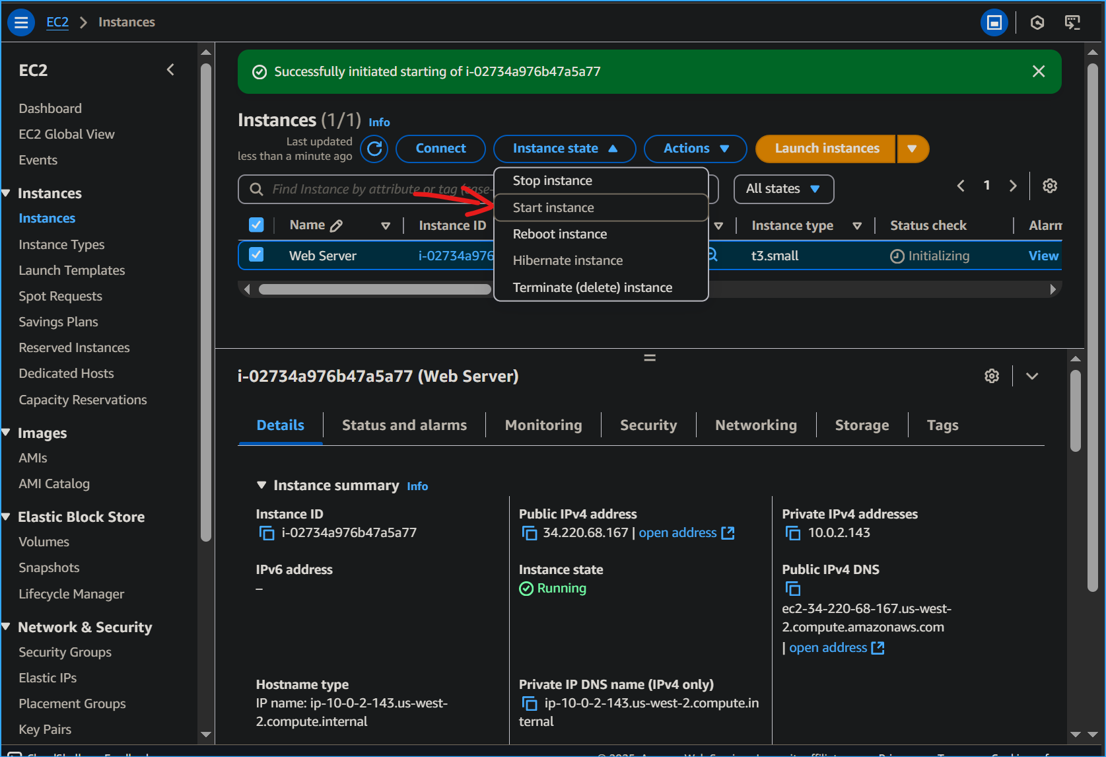This screenshot has height=757, width=1106.
Task: Toggle the select-all header checkbox
Action: [256, 225]
